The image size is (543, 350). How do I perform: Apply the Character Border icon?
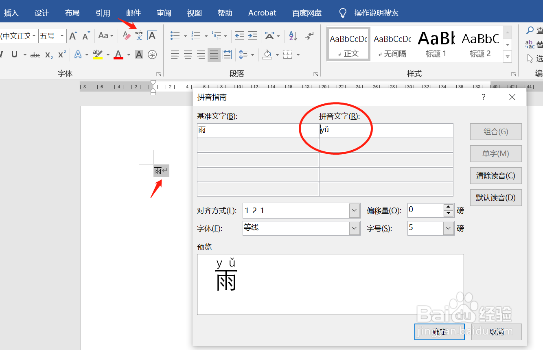click(x=152, y=35)
